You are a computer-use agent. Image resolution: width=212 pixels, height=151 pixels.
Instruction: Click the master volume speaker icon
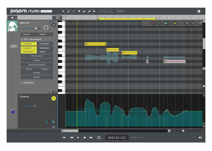[x=200, y=137]
